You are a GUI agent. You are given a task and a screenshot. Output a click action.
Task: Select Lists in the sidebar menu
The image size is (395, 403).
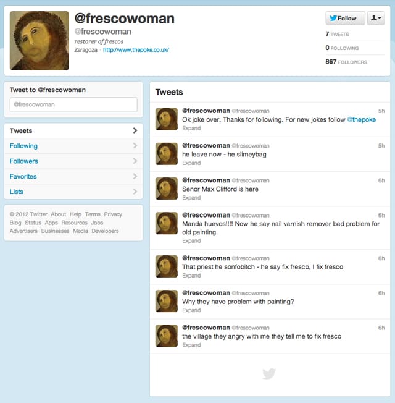coord(73,192)
